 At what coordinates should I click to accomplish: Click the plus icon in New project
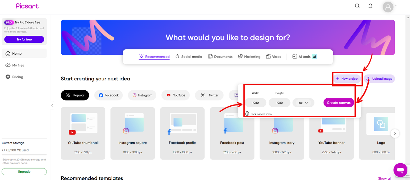pos(338,79)
